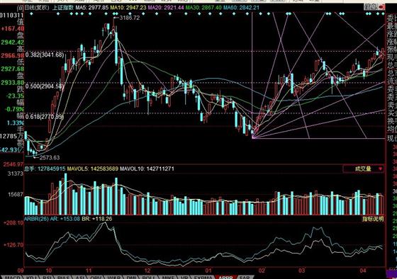
Task: Click the +208.10 axis value
Action: [13, 223]
